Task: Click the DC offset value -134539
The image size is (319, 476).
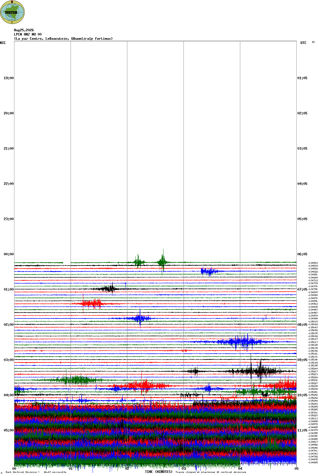Action: point(313,266)
